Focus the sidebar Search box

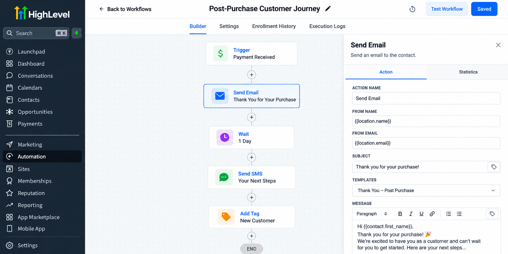point(36,33)
